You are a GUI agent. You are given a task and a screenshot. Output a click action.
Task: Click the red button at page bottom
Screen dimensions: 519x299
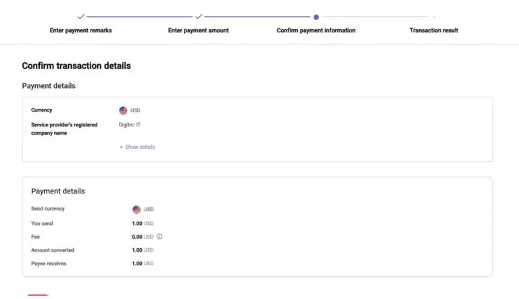tap(38, 296)
